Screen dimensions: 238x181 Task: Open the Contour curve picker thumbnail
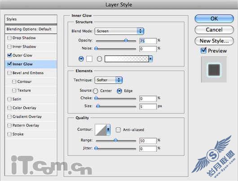101,130
